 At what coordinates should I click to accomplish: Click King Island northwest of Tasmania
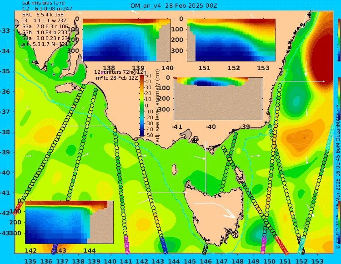pos(174,169)
